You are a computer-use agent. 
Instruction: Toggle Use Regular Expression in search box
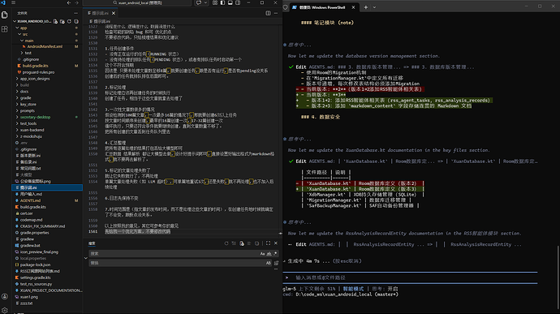tap(275, 254)
